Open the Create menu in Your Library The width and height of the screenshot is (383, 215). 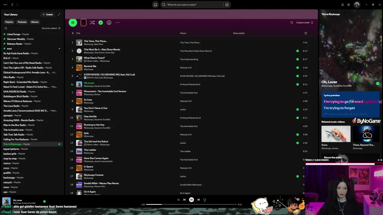click(x=48, y=14)
